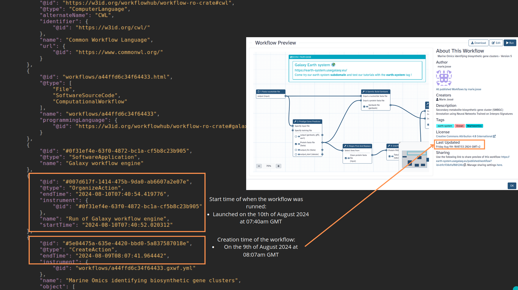Image resolution: width=518 pixels, height=290 pixels.
Task: Click the person icon beside Marie Jossé
Action: (x=437, y=99)
